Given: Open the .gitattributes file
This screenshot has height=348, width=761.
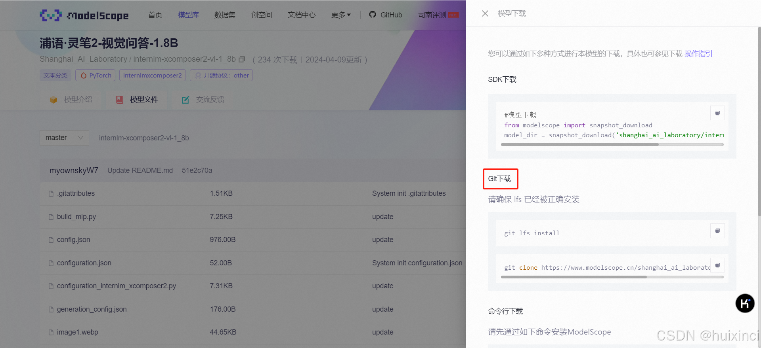Looking at the screenshot, I should 76,193.
